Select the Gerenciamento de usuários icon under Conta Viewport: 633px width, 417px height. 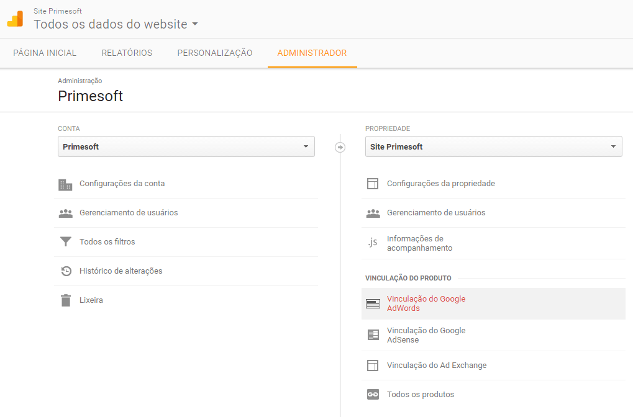66,212
